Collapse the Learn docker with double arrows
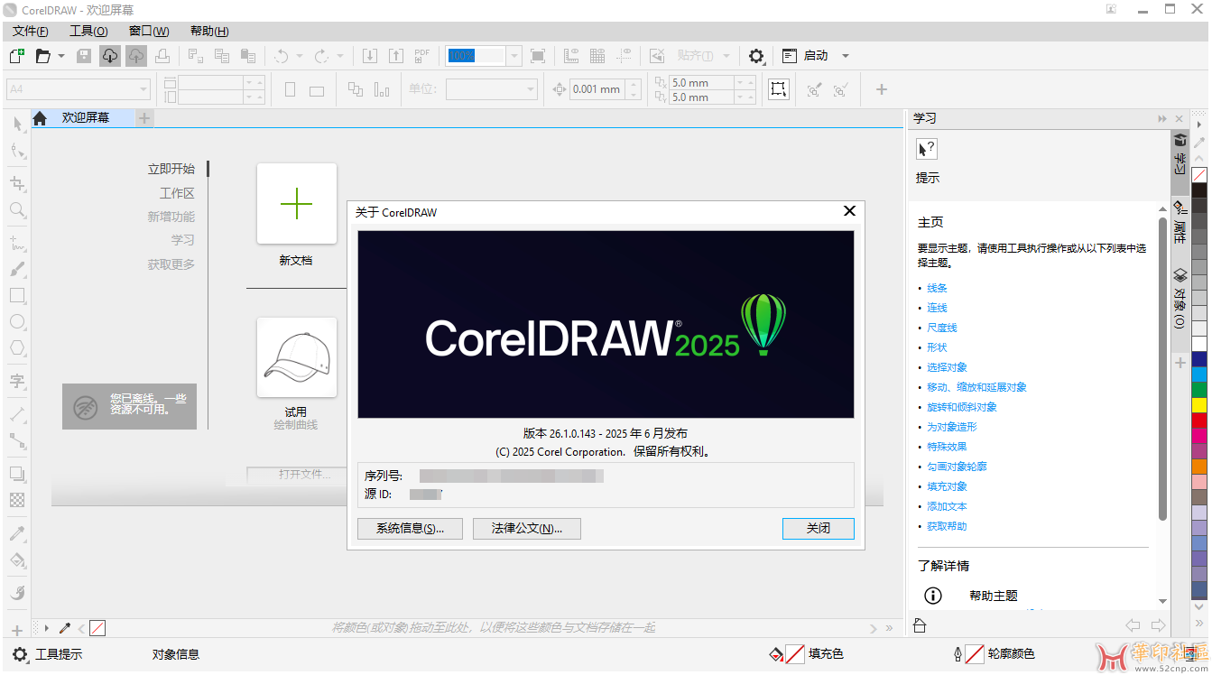Screen dimensions: 1212x675 1162,118
